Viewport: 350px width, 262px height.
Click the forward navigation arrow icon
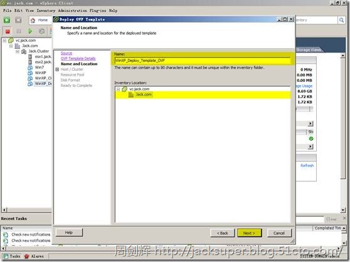point(18,20)
